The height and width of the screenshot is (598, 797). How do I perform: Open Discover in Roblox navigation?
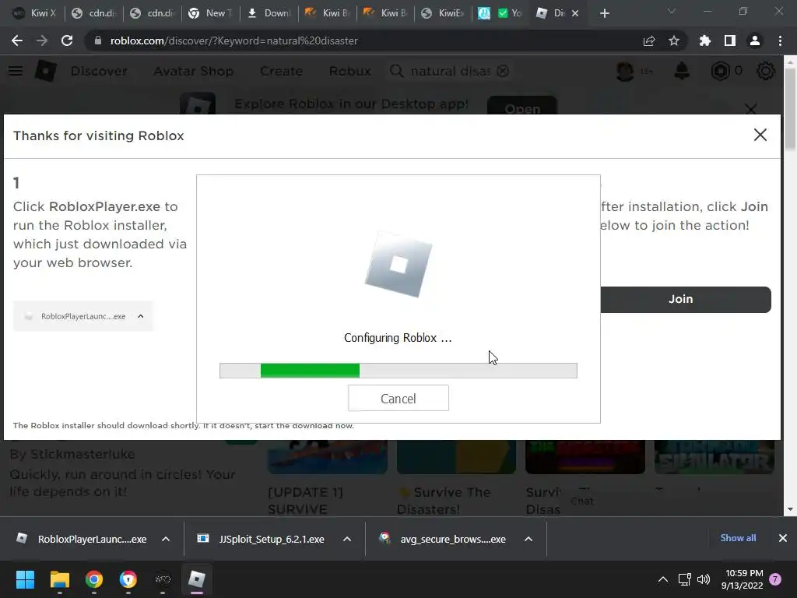(x=99, y=71)
